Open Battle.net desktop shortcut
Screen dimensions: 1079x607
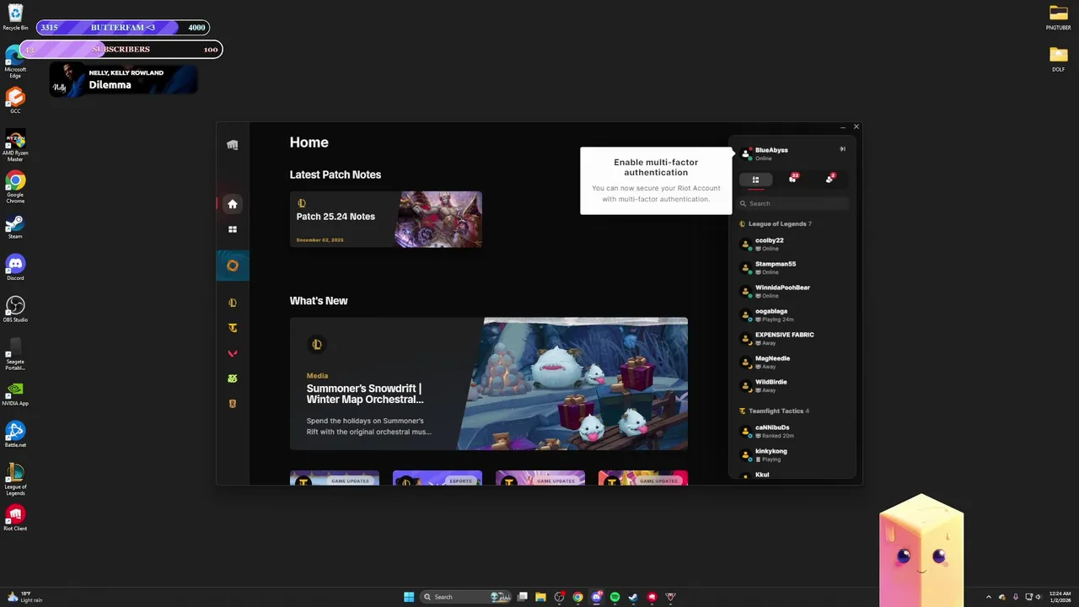tap(15, 434)
